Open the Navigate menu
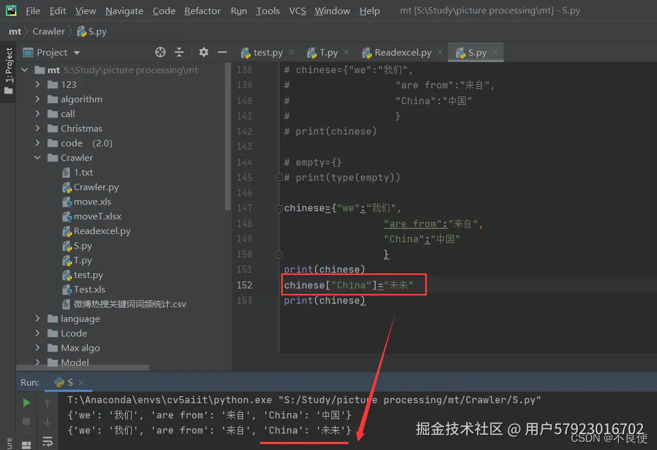 point(124,11)
